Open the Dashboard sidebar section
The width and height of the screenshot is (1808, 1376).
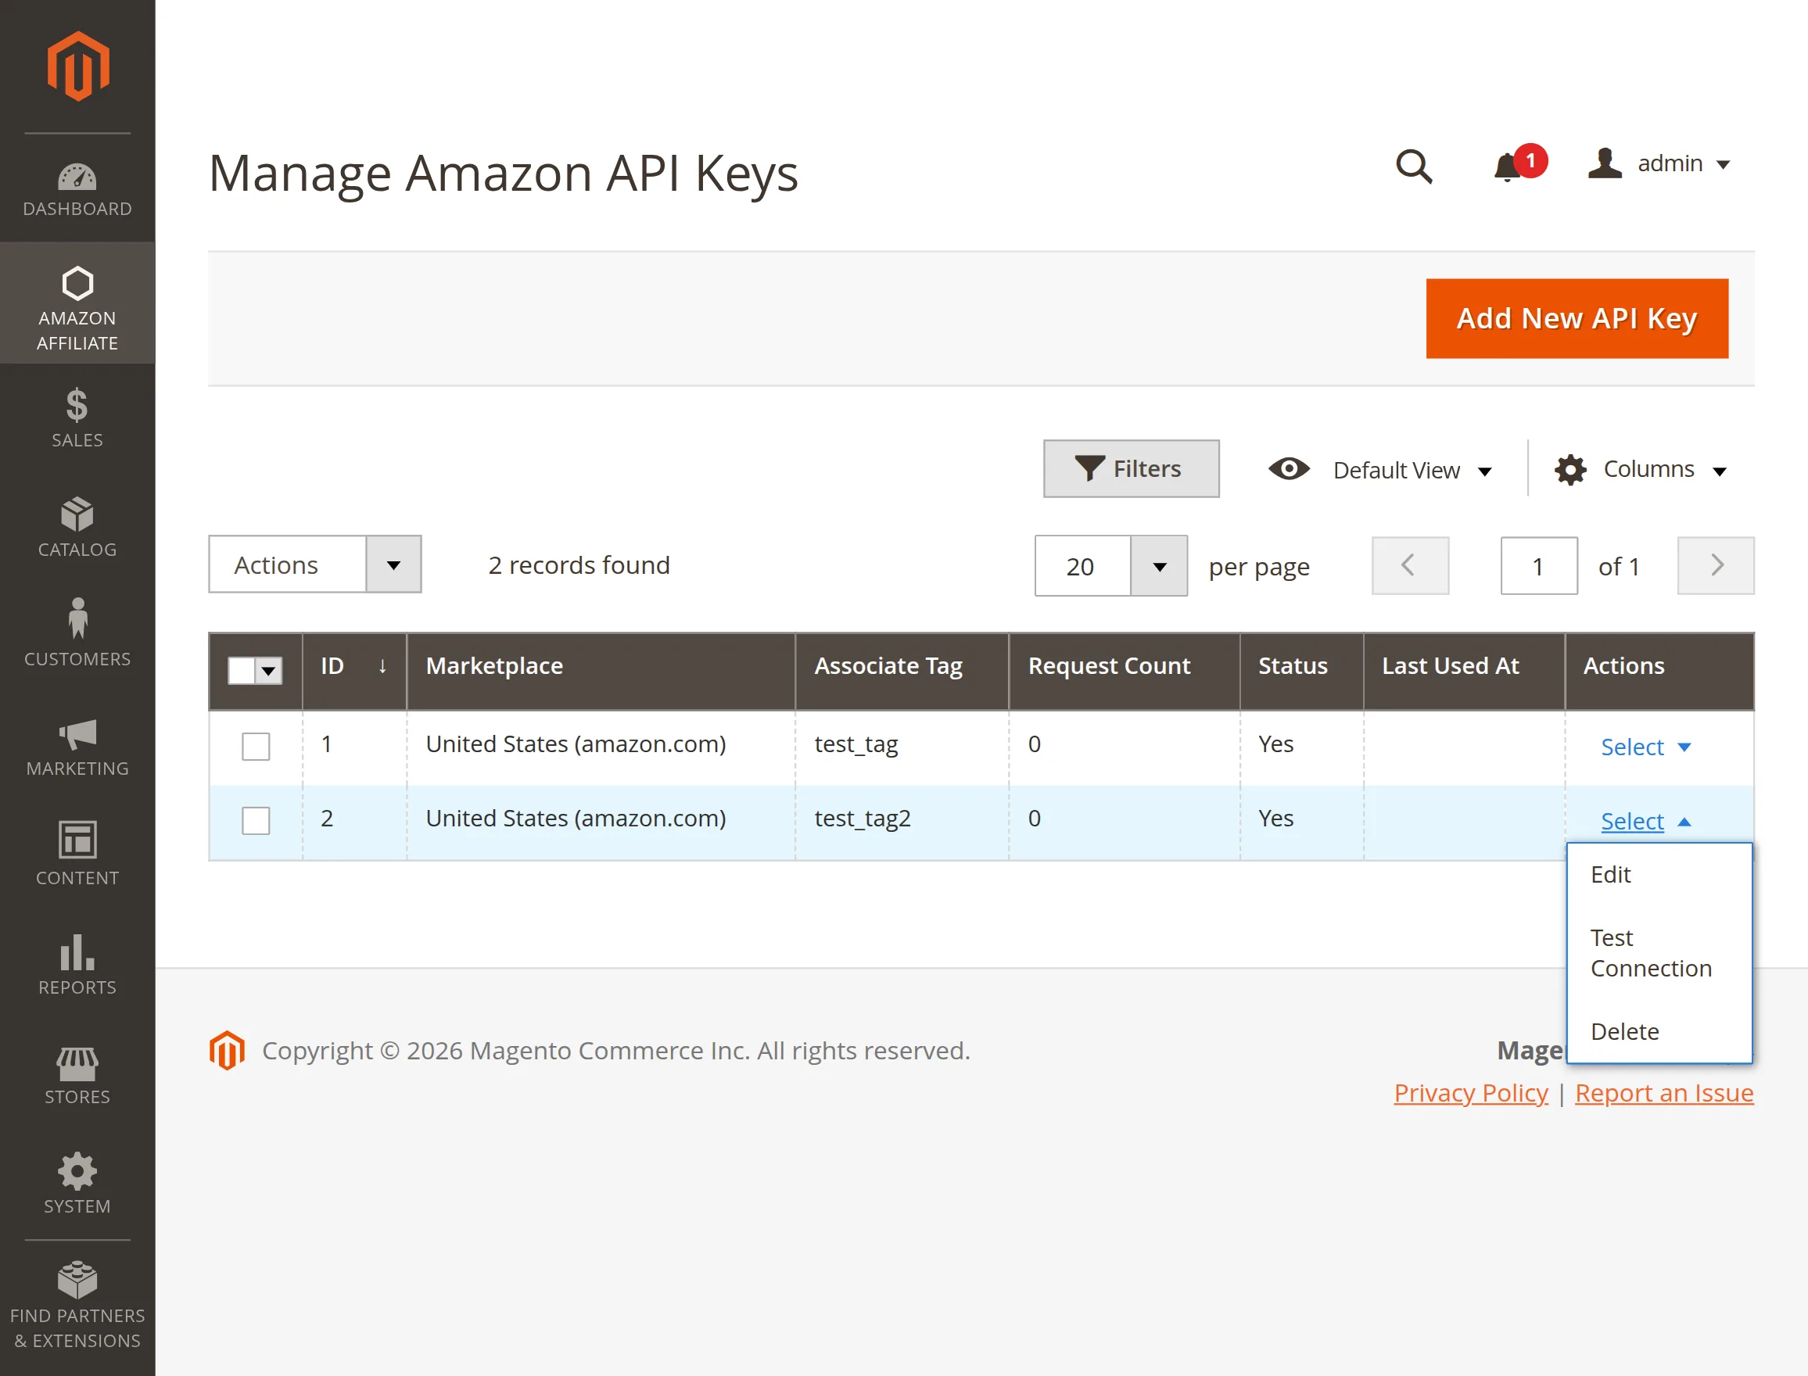pos(77,189)
